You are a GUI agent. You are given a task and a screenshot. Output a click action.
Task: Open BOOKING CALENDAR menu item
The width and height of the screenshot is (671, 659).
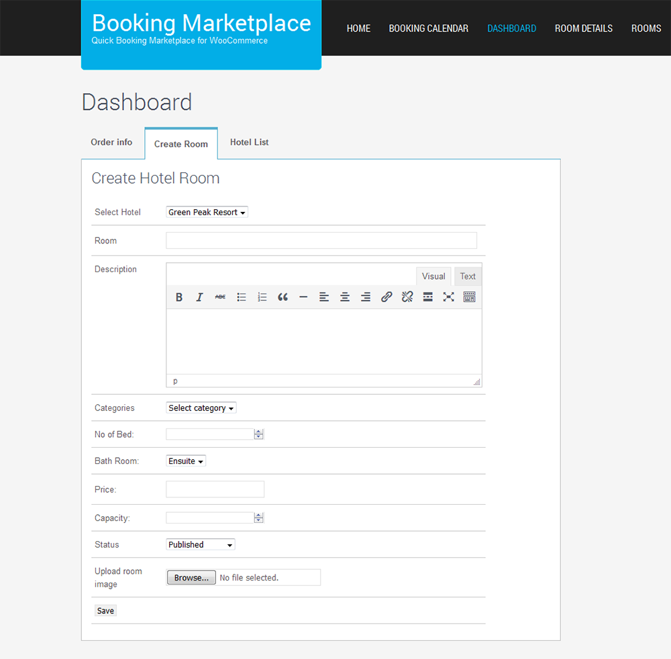coord(428,29)
